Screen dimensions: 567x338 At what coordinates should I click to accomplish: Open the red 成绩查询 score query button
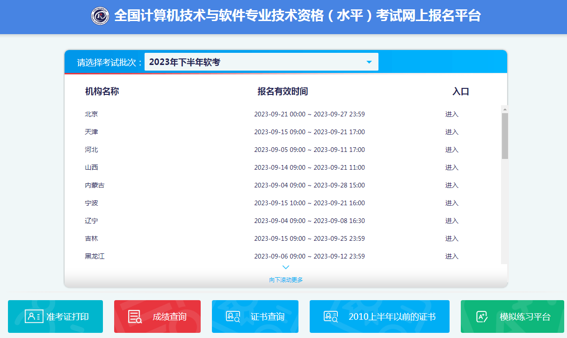click(x=157, y=316)
